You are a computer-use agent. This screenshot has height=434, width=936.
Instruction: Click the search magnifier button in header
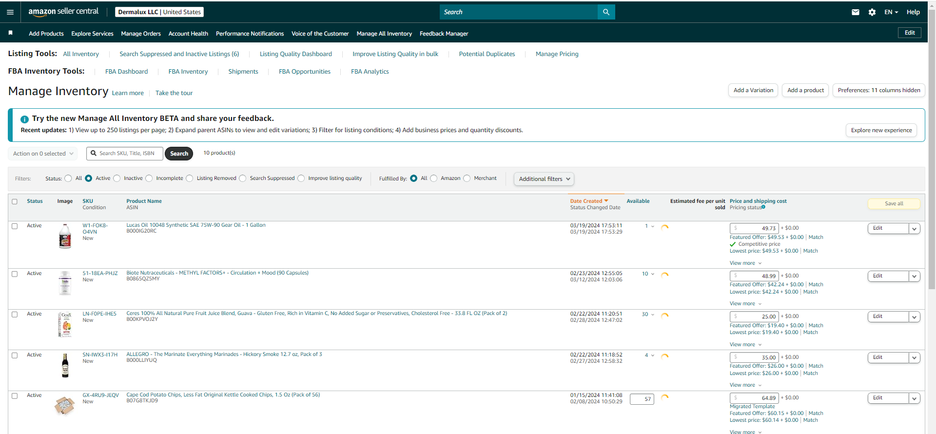606,12
